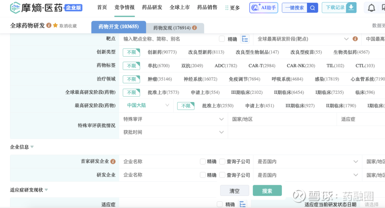Open target tree selector icon in 靶点 row
Viewport: 385px width, 208px height.
click(x=245, y=39)
